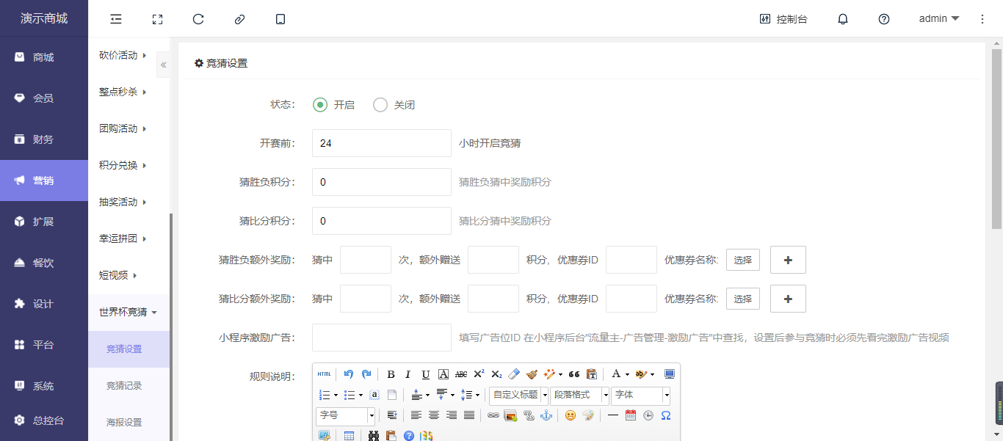Collapse the 世界杯竞猜 submenu
Screen dimensions: 1003x441
[128, 312]
